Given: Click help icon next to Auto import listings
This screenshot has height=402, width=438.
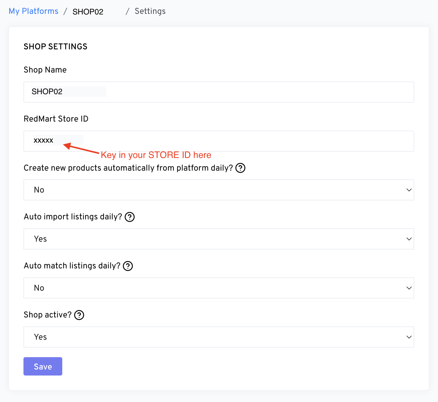Looking at the screenshot, I should [130, 217].
